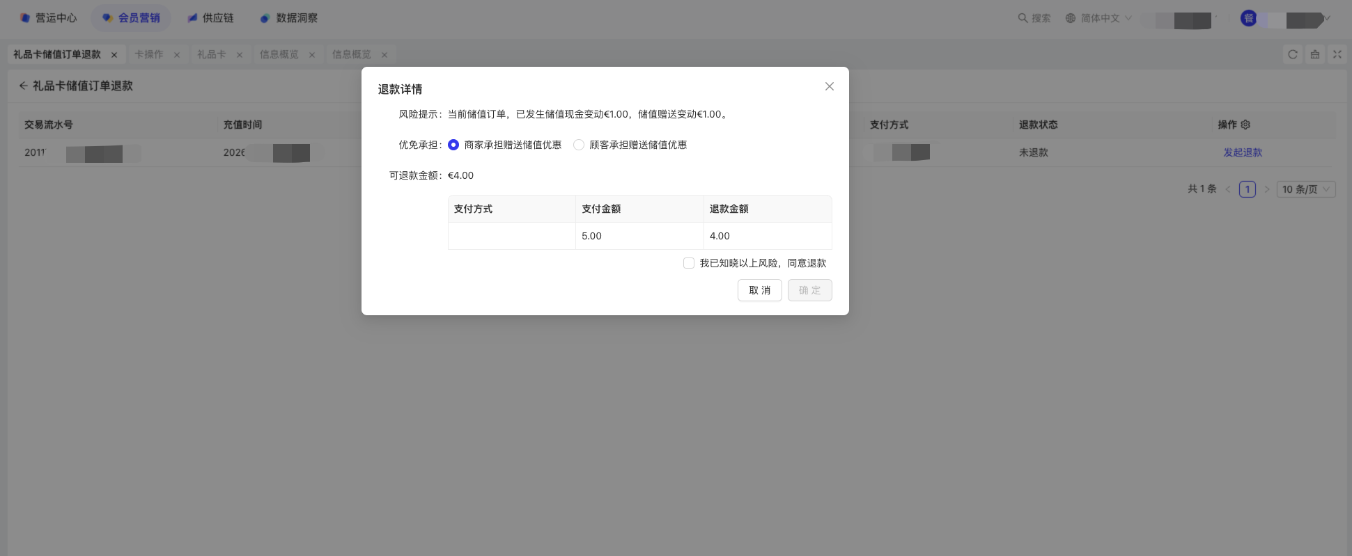1352x556 pixels.
Task: Go to page 1 in pagination
Action: 1248,189
